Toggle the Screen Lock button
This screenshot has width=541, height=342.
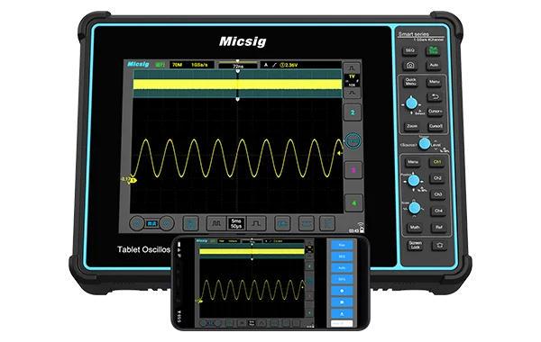tap(416, 245)
